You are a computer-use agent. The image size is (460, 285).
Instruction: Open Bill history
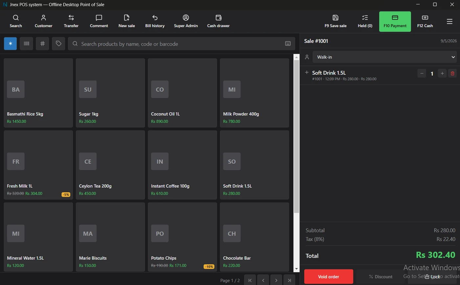coord(155,21)
